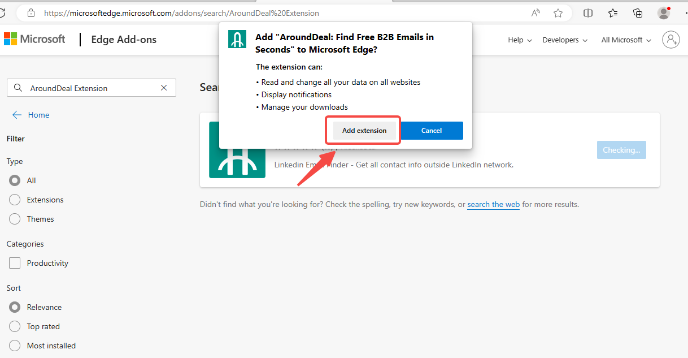
Task: View site information lock icon
Action: click(31, 13)
